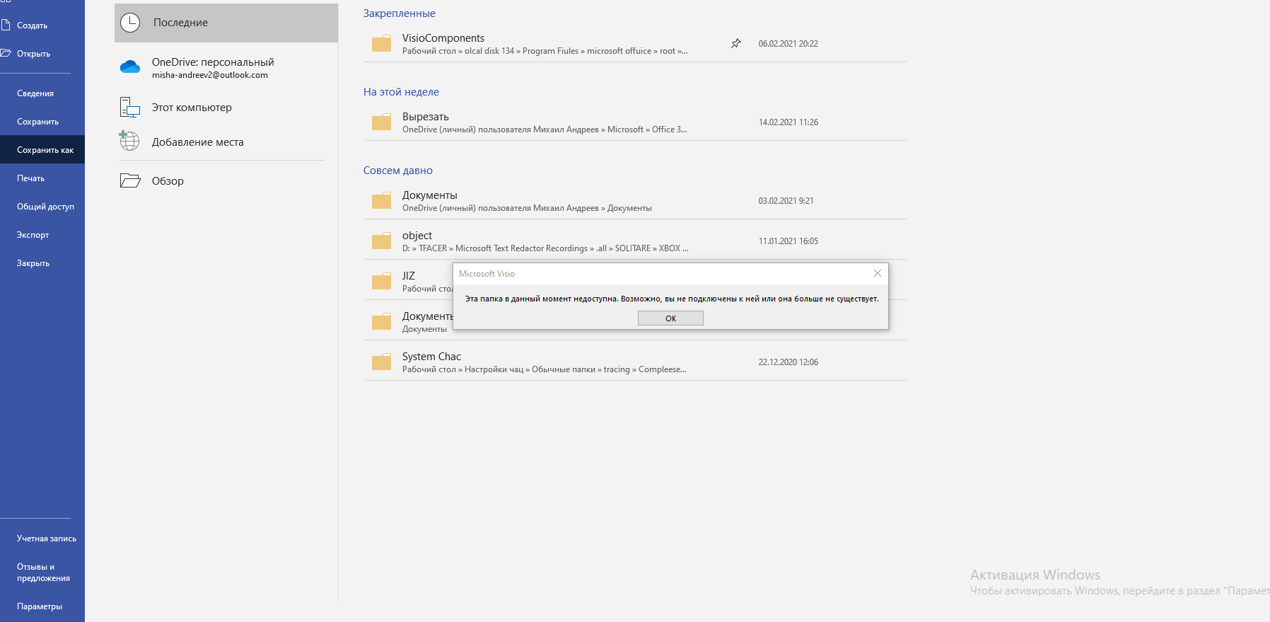Image resolution: width=1270 pixels, height=622 pixels.
Task: Click Обзор to browse folders
Action: [x=226, y=181]
